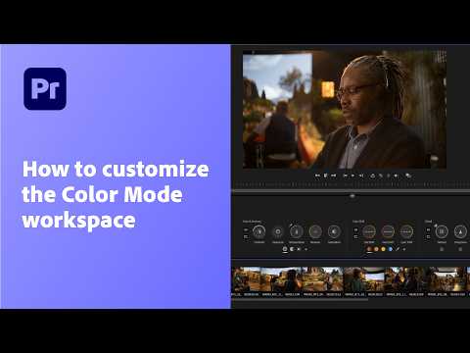
Task: Click the play button under the video preview
Action: coord(352,176)
